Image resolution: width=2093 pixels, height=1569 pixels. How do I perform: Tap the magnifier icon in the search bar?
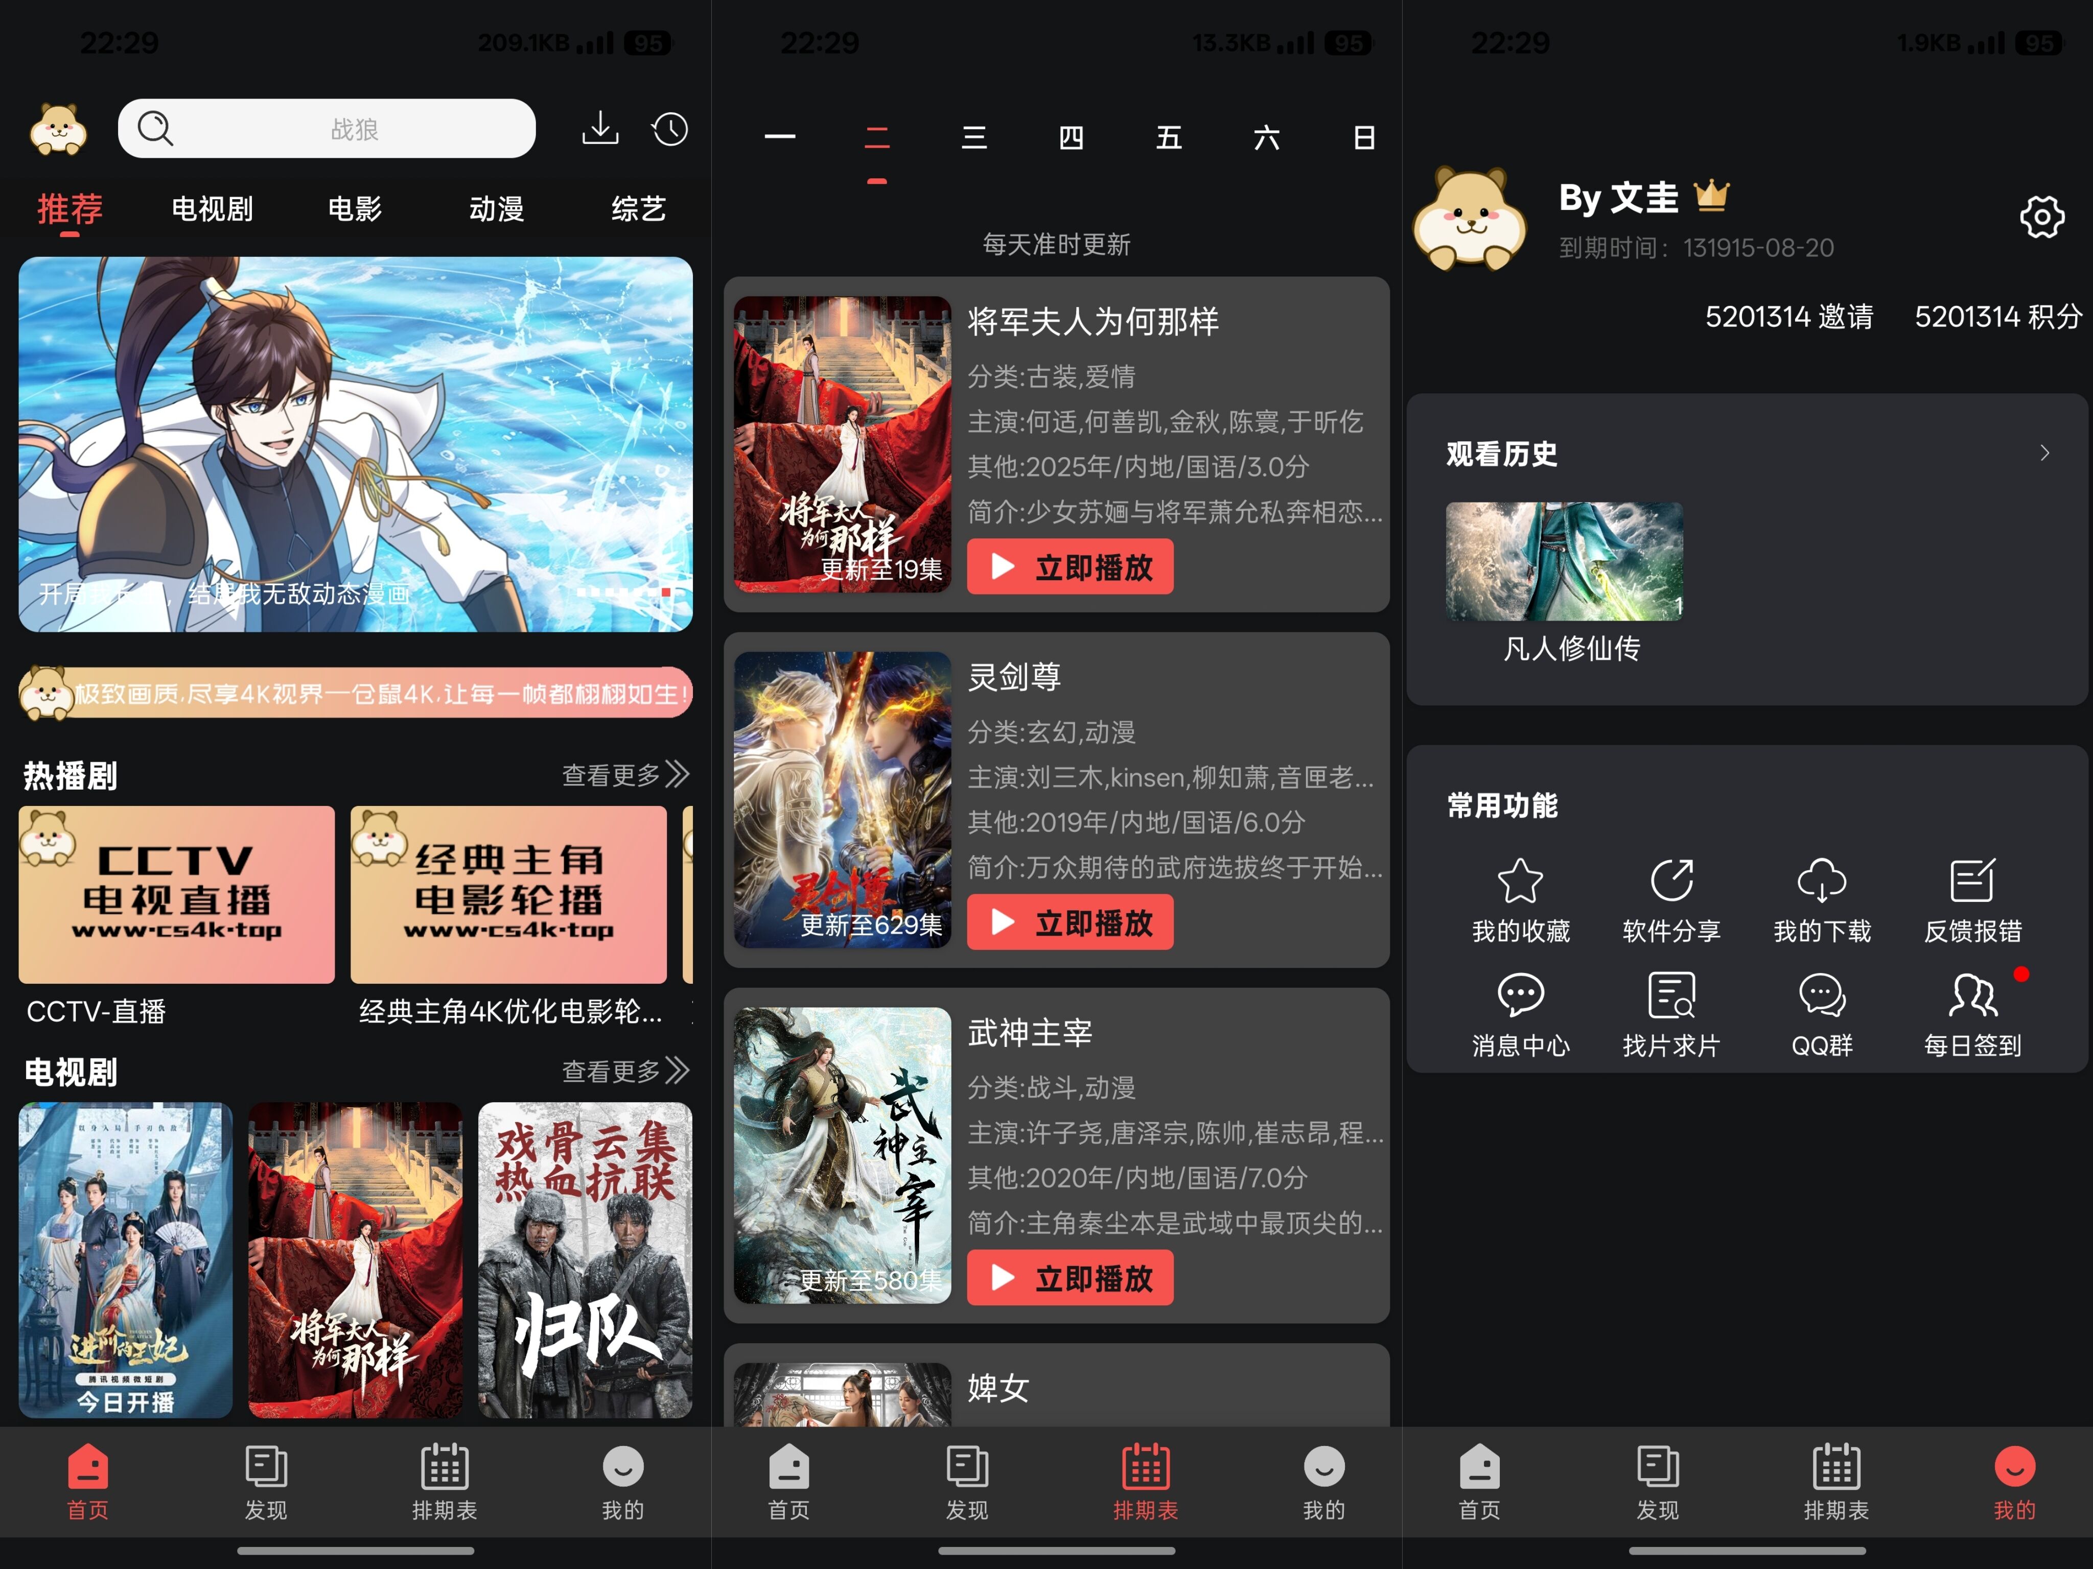coord(155,129)
